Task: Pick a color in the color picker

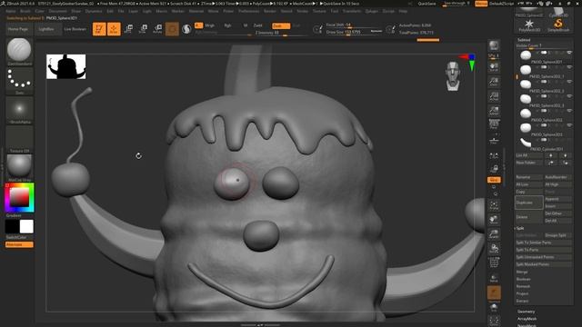Action: coord(19,197)
